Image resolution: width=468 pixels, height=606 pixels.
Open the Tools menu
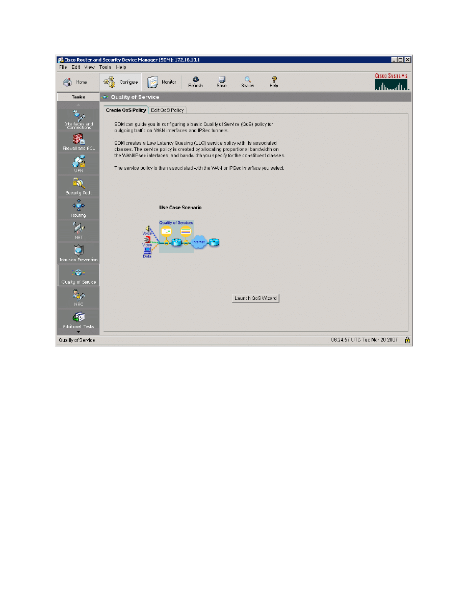point(105,67)
